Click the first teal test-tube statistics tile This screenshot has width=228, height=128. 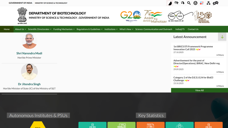pyautogui.click(x=92, y=125)
